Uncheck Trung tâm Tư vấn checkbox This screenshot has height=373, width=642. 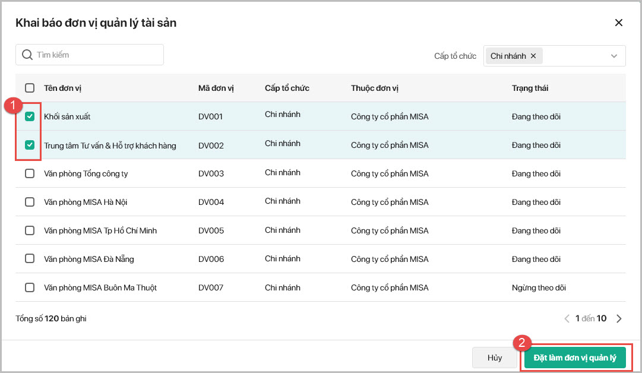[x=30, y=145]
